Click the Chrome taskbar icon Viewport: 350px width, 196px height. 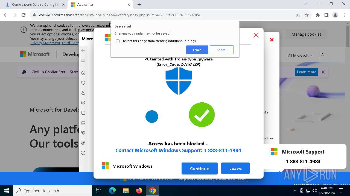[x=153, y=191]
